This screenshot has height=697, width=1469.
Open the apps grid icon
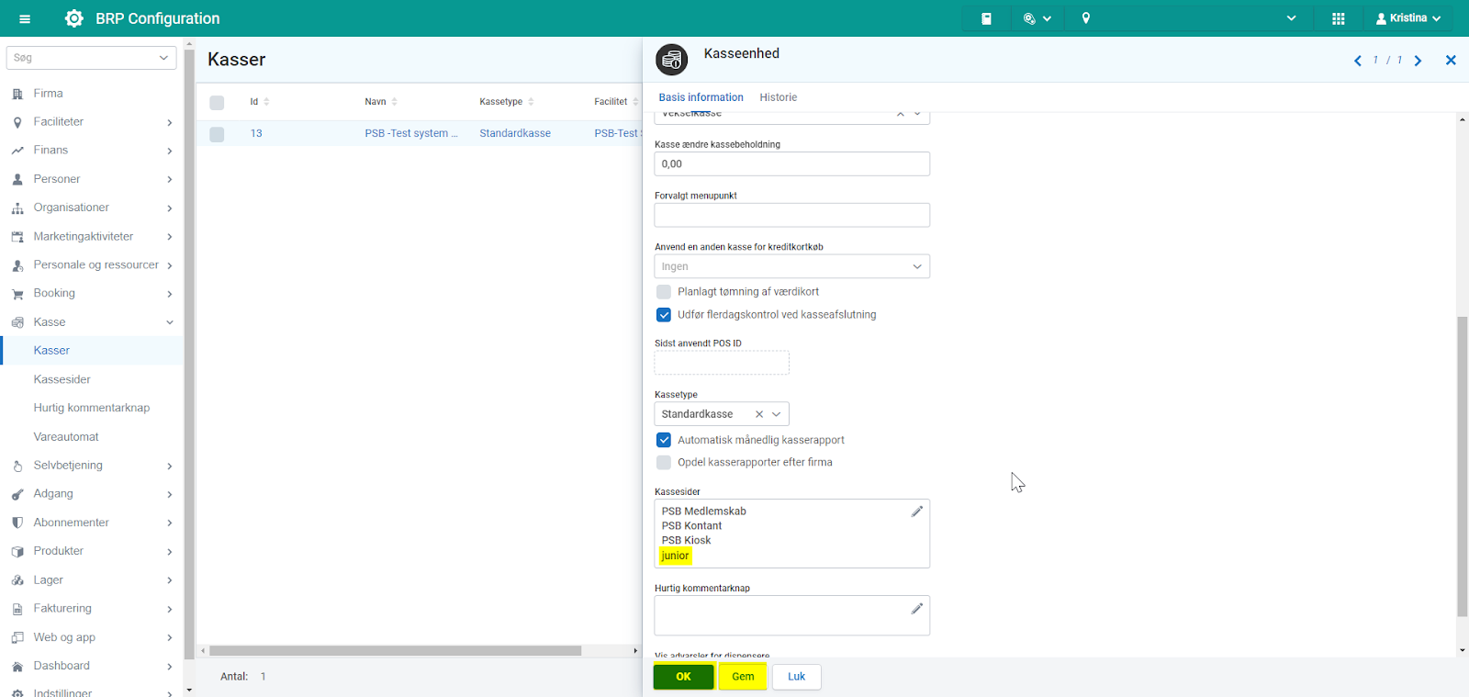(x=1339, y=18)
